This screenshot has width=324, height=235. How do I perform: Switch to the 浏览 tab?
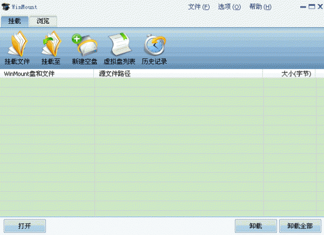[x=43, y=21]
